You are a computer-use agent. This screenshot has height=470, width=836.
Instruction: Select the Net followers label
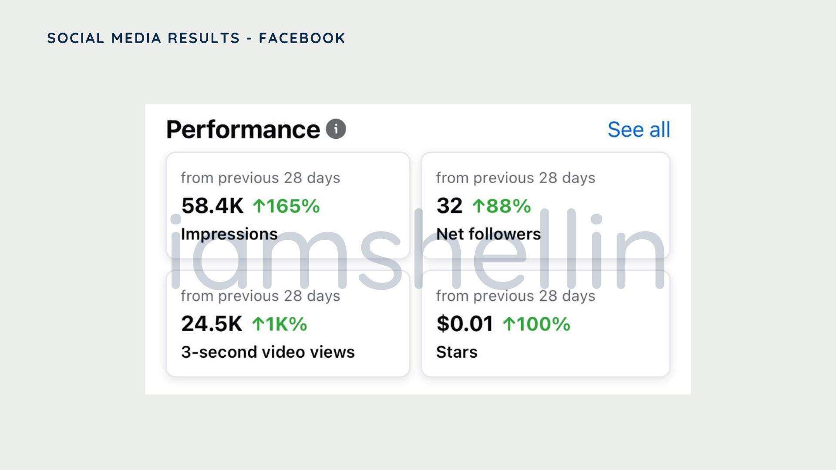coord(488,234)
